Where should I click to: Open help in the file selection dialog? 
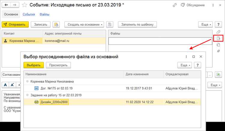coord(197,65)
